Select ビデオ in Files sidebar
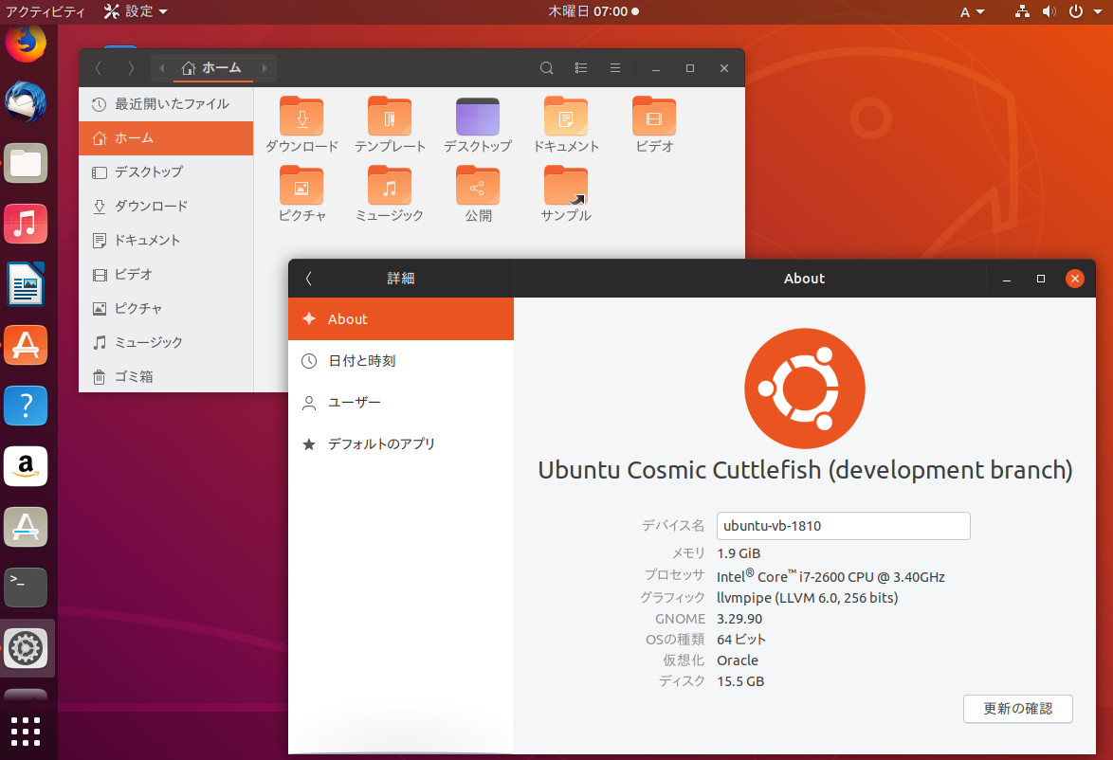Screen dimensions: 1113x760 (166, 275)
